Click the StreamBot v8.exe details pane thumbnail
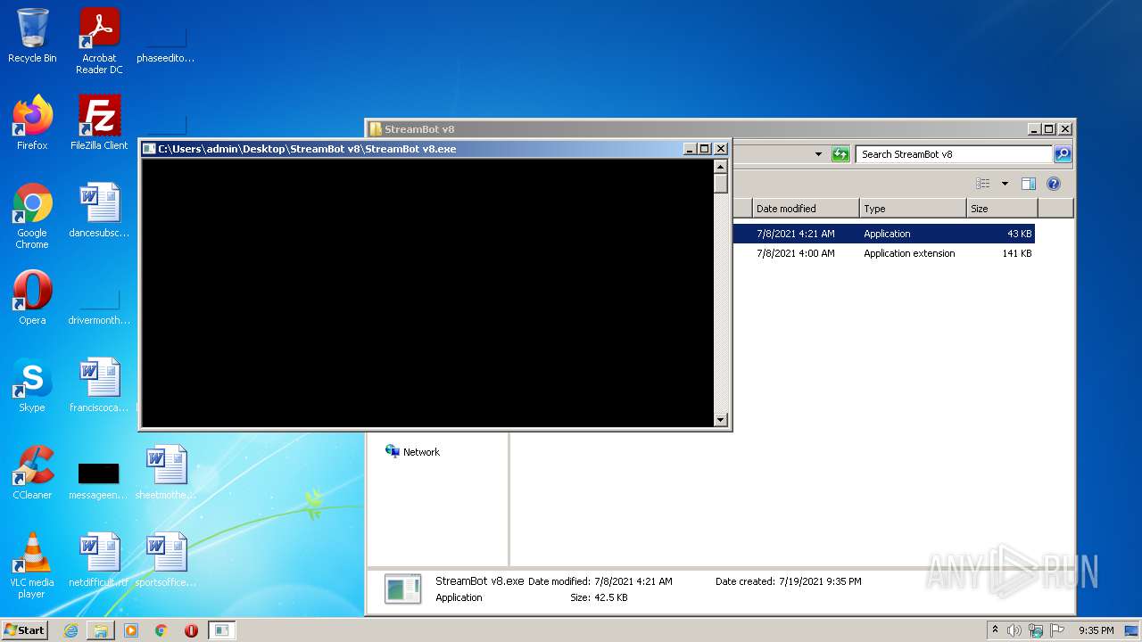The image size is (1142, 642). tap(402, 588)
